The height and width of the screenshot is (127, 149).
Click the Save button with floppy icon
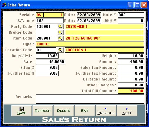click(x=22, y=111)
